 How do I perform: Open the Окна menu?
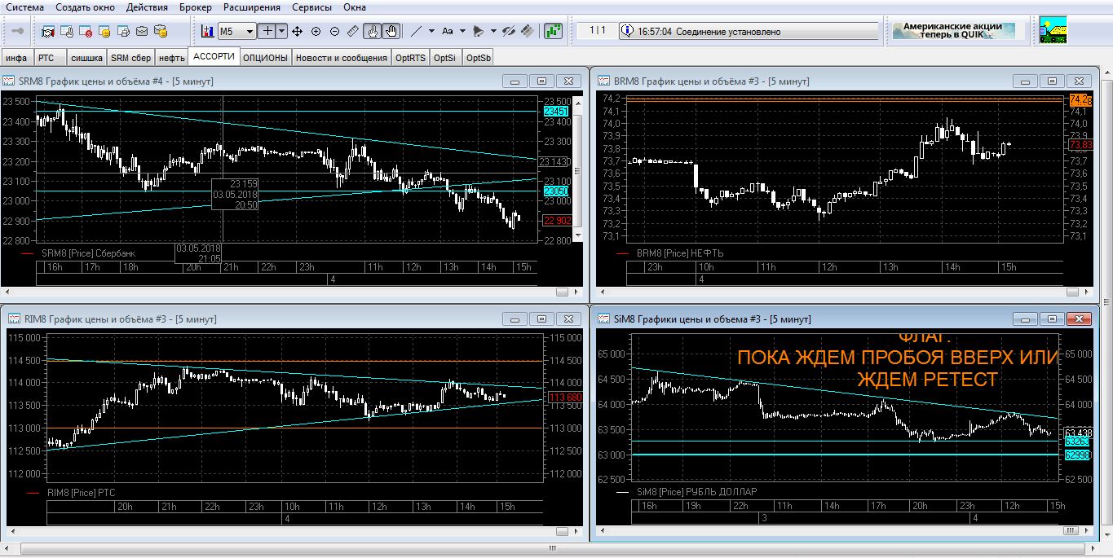(x=355, y=7)
